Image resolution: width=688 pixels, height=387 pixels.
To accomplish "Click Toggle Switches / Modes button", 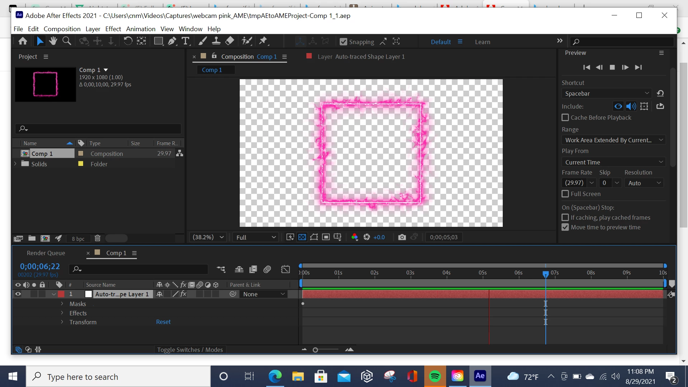I will pos(190,350).
